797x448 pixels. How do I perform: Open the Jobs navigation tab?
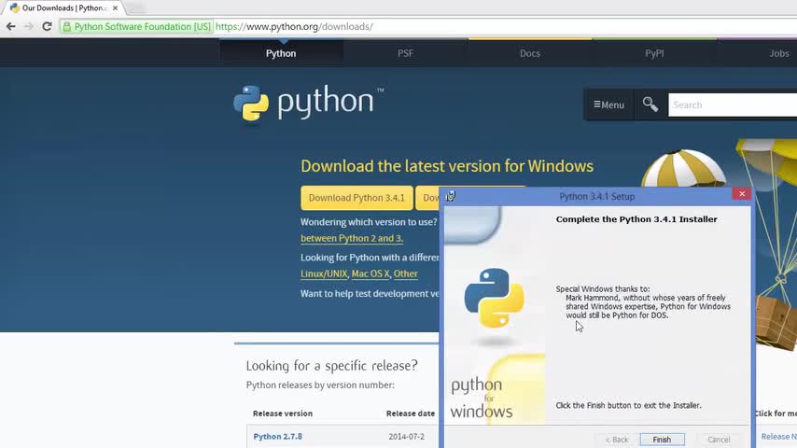[778, 53]
